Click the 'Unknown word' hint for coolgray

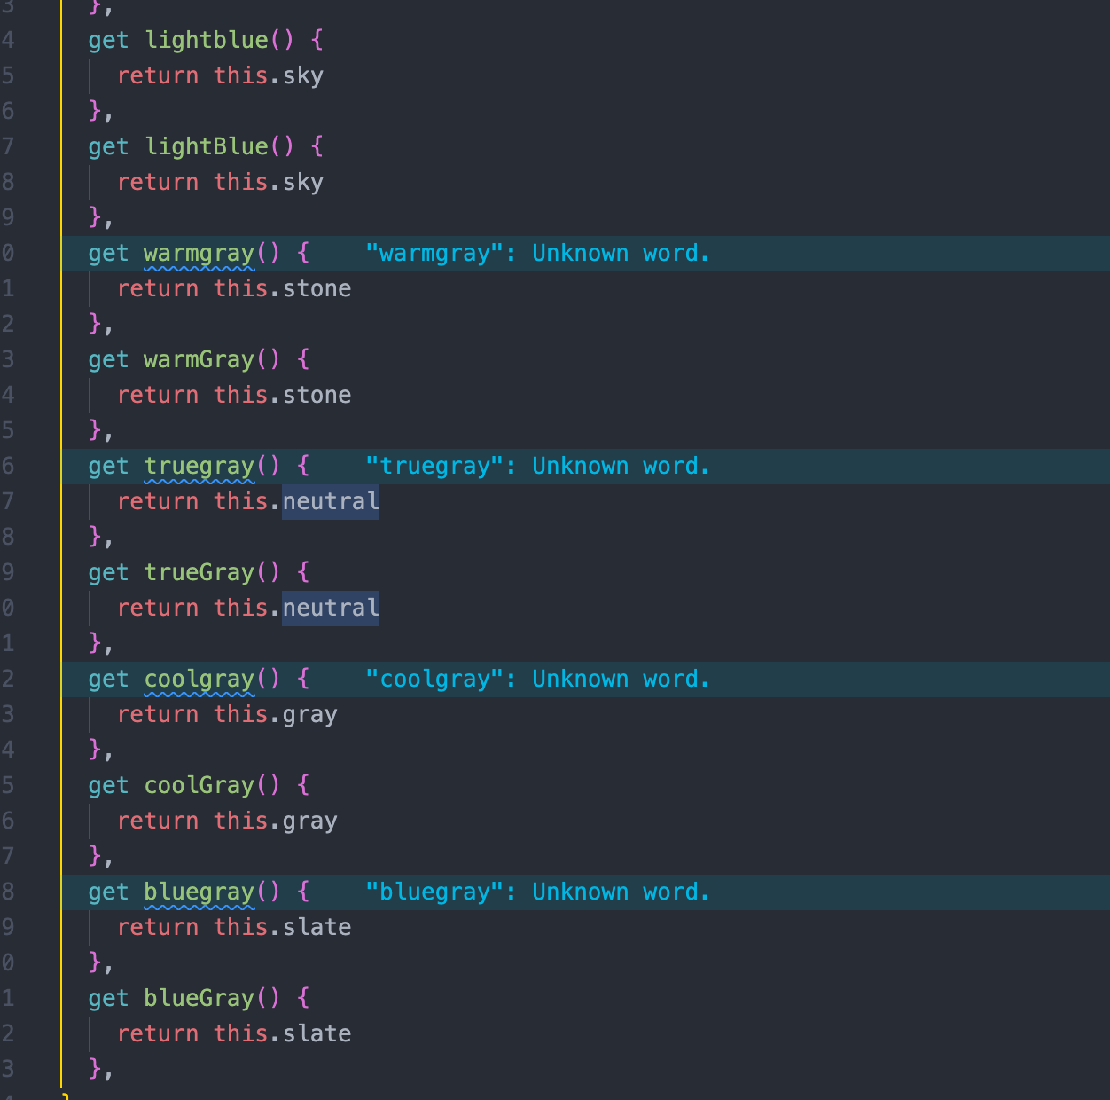point(536,679)
